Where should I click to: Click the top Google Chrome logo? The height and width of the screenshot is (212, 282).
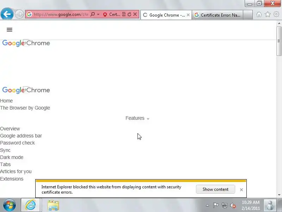point(26,43)
